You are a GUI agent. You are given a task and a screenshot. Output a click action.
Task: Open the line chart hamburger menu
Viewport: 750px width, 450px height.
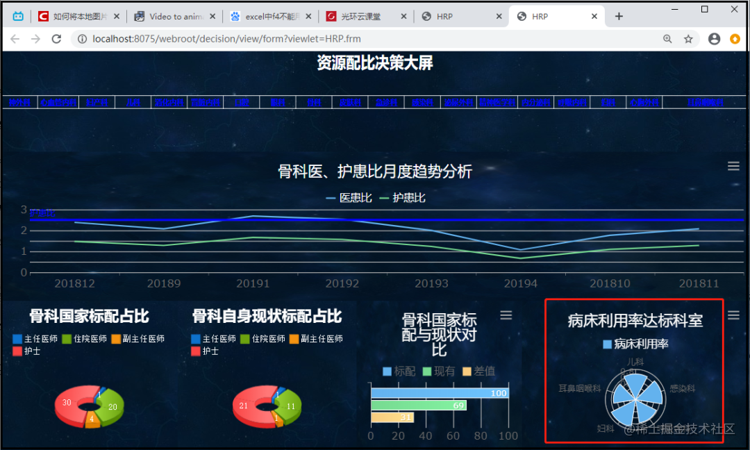tap(733, 167)
